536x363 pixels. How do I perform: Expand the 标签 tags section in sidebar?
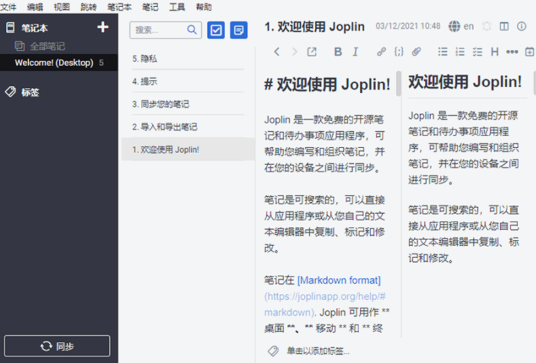pos(29,92)
